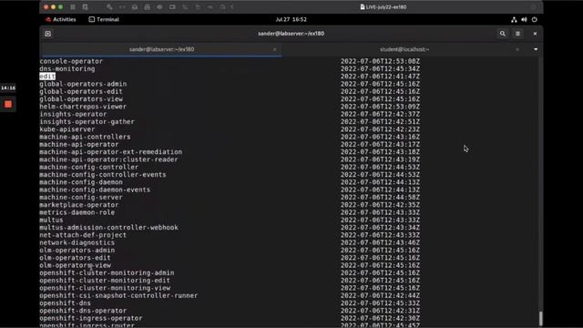Click 'openshift-cluster-monitoring-view' entry
The height and width of the screenshot is (328, 583).
pyautogui.click(x=105, y=288)
